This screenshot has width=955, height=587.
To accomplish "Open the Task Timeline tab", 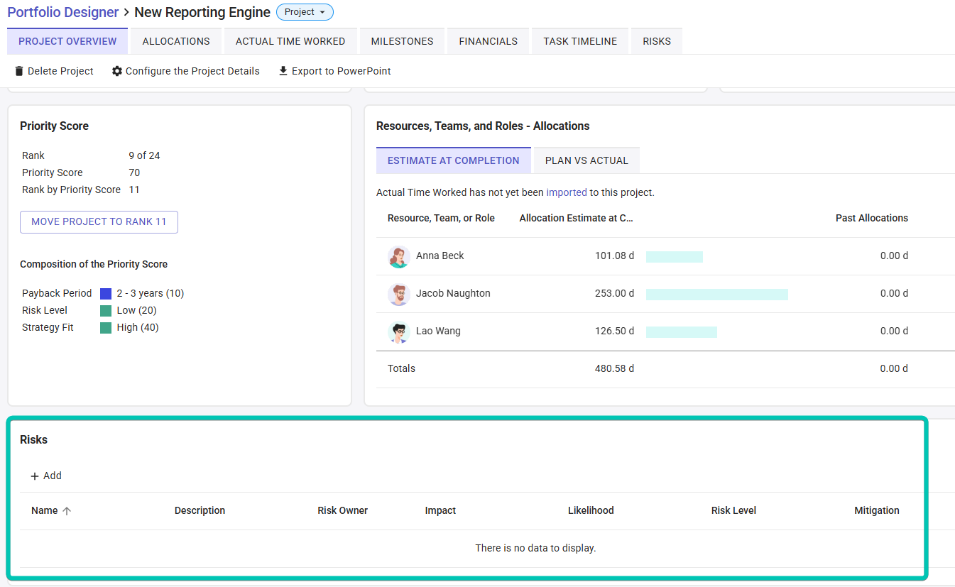I will tap(580, 41).
